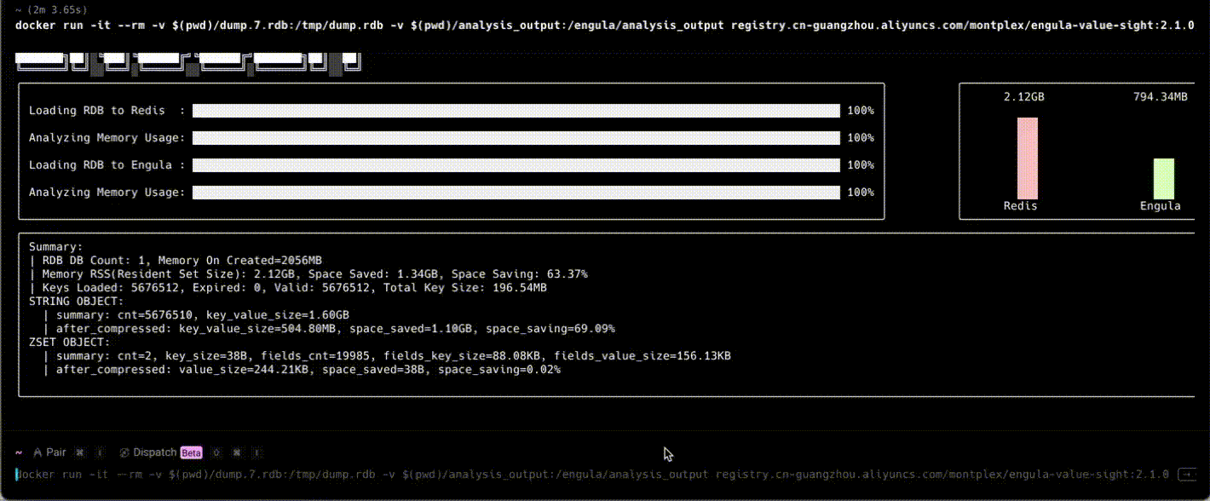This screenshot has width=1210, height=501.
Task: Click the Dispatch circular icon
Action: coord(124,452)
